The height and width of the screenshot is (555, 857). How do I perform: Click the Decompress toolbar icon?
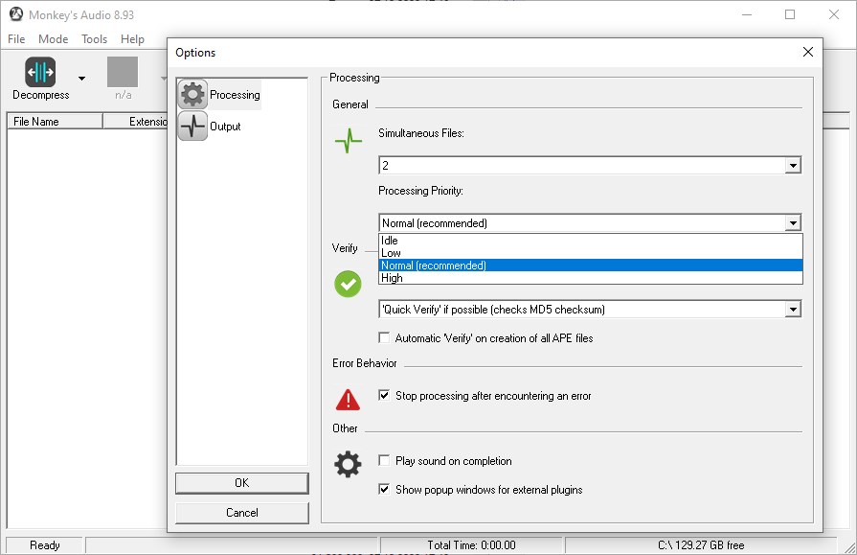(40, 73)
